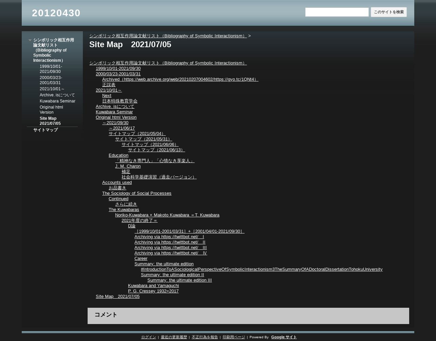The image size is (436, 341).
Task: Open site map link Original html Version
Action: (x=116, y=117)
